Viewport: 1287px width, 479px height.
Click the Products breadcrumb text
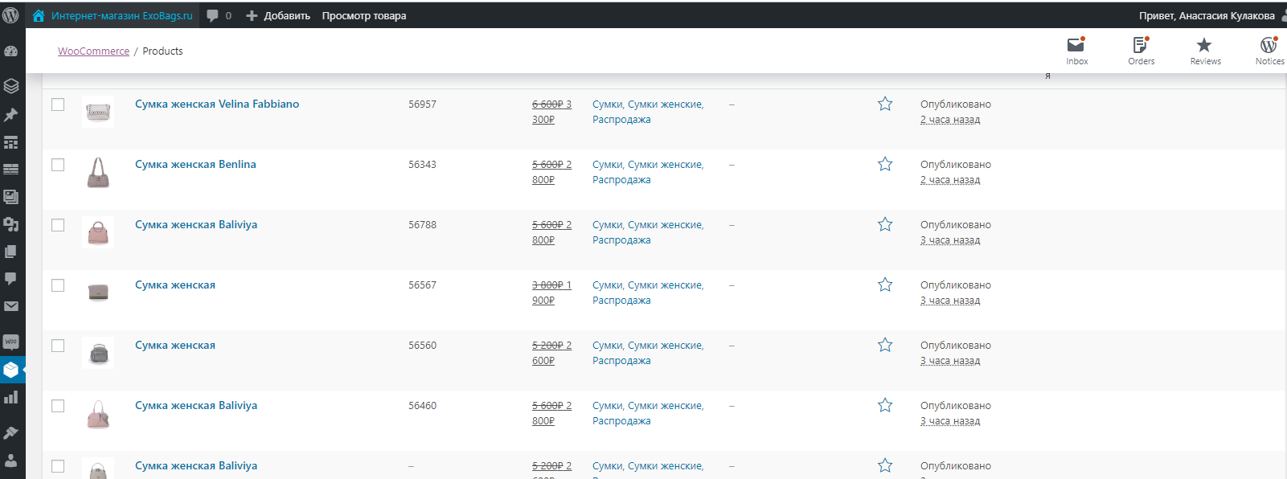pyautogui.click(x=162, y=51)
